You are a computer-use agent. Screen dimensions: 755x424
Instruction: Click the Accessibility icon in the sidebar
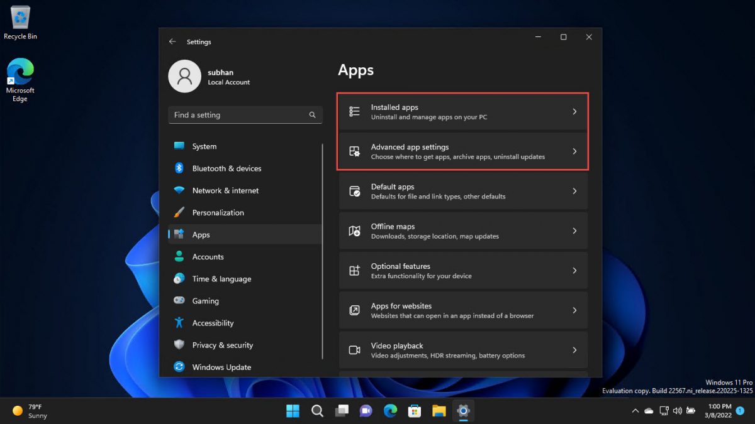click(179, 322)
